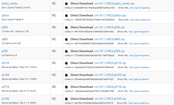Click the CyanogenMod icon beside cm-10.1.3-RC2-p3110.zip

coord(66,87)
